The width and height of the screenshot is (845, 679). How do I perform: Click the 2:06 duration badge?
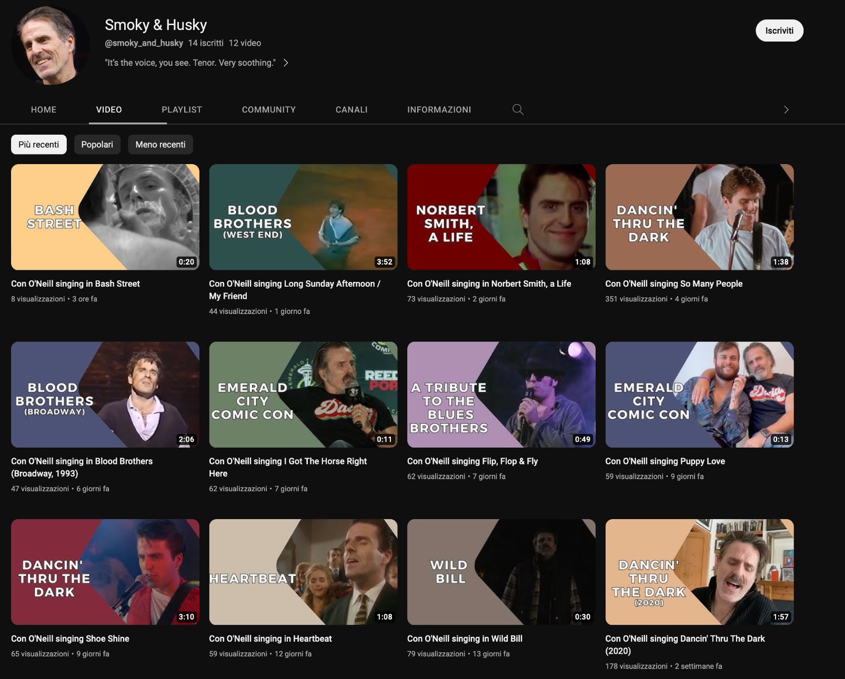click(x=186, y=439)
